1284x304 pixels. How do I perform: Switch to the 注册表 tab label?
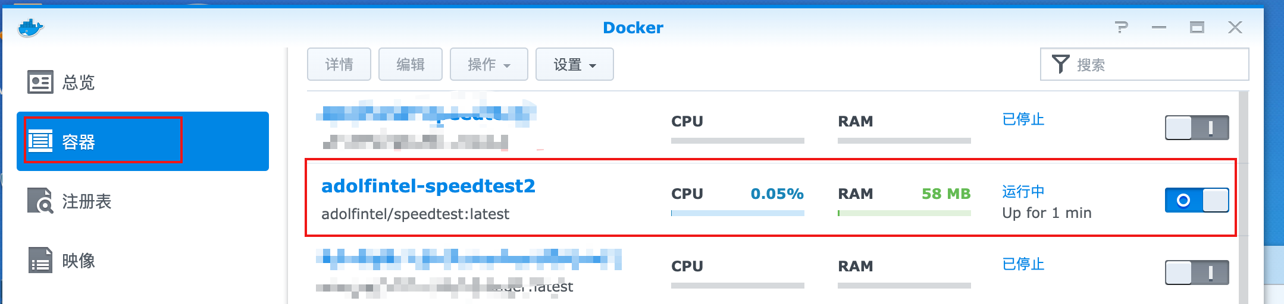click(87, 201)
